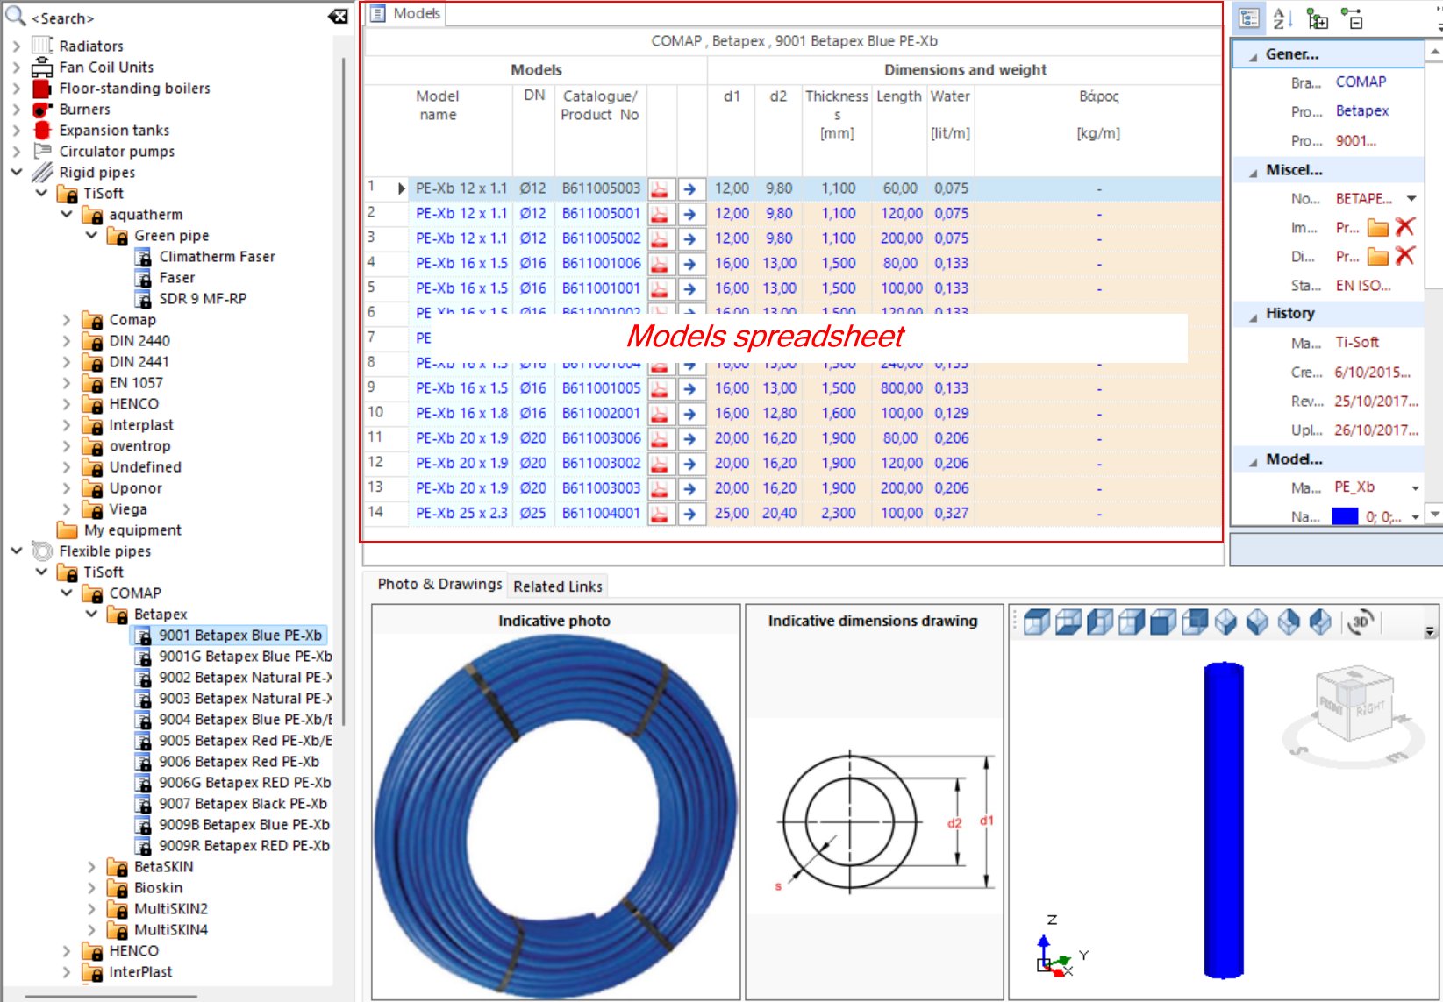The image size is (1443, 1002).
Task: Open the Notes dropdown showing BETAPE...
Action: coord(1412,198)
